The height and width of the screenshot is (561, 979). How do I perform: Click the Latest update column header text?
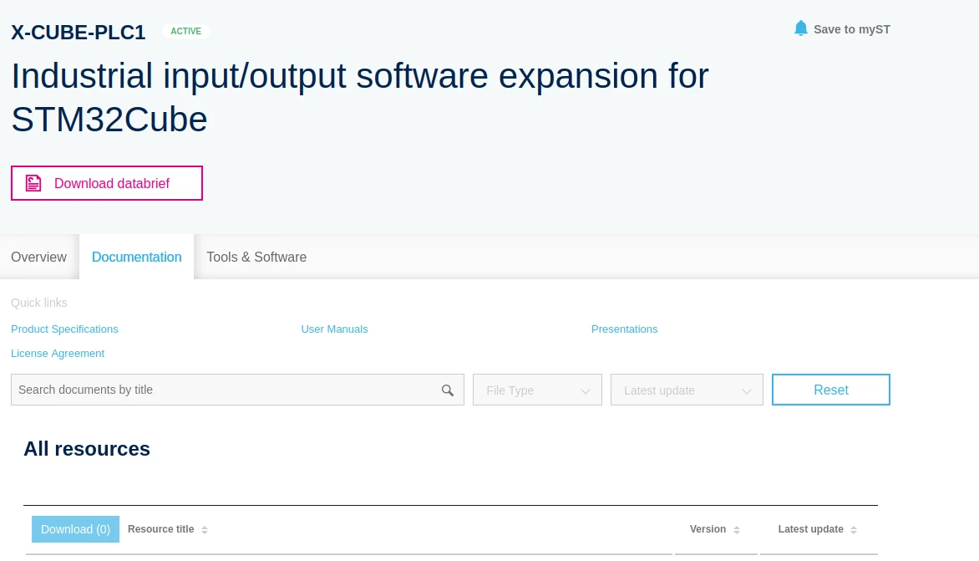point(810,529)
